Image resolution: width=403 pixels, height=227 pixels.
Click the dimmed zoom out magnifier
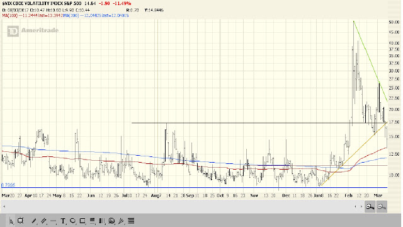[x=382, y=207]
